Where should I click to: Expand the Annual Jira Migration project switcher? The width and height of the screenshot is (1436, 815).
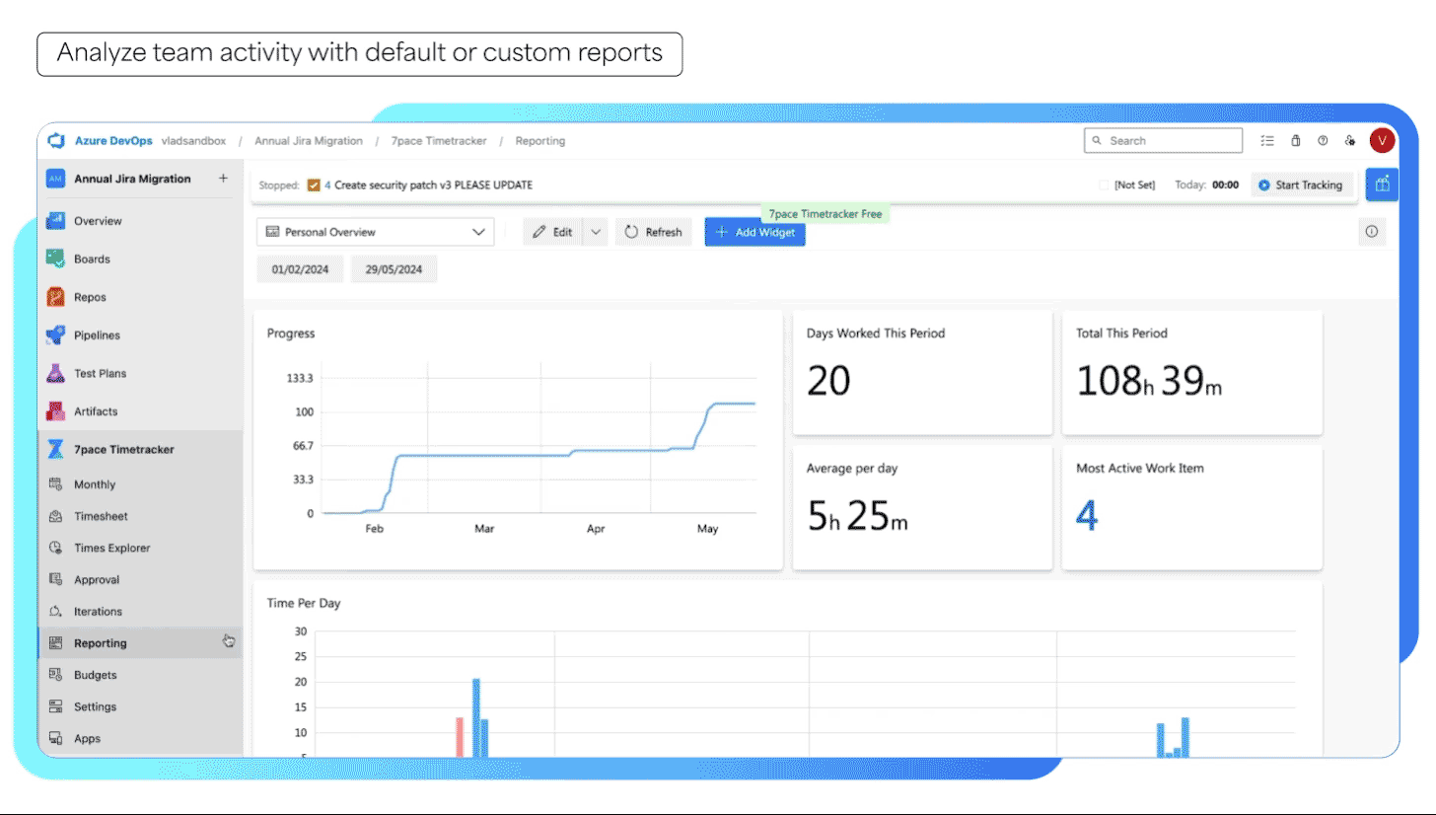(x=133, y=179)
